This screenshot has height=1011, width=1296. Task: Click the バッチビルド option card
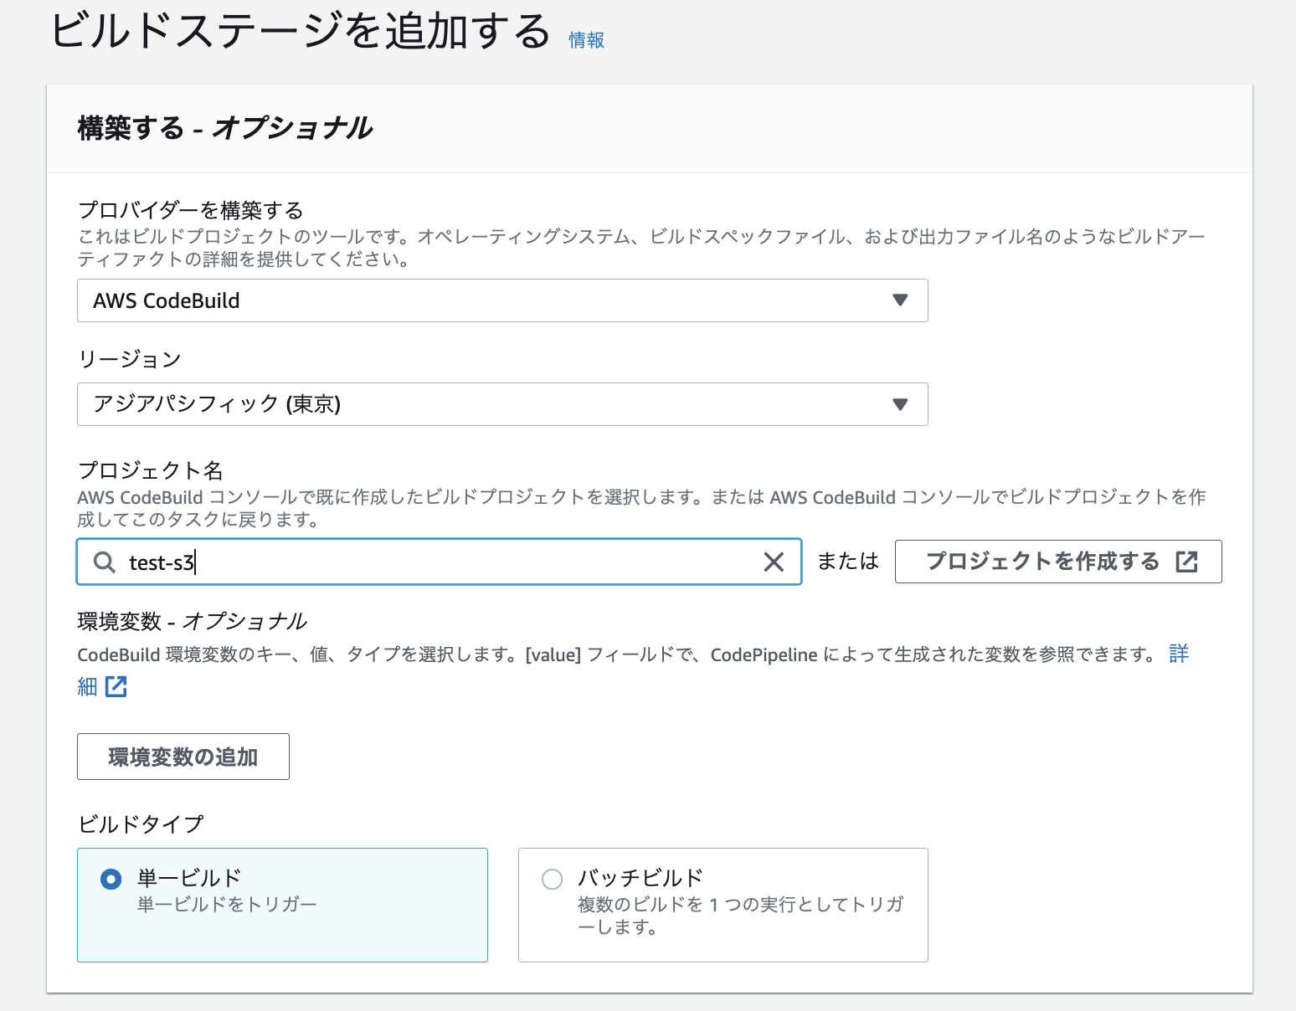coord(723,904)
